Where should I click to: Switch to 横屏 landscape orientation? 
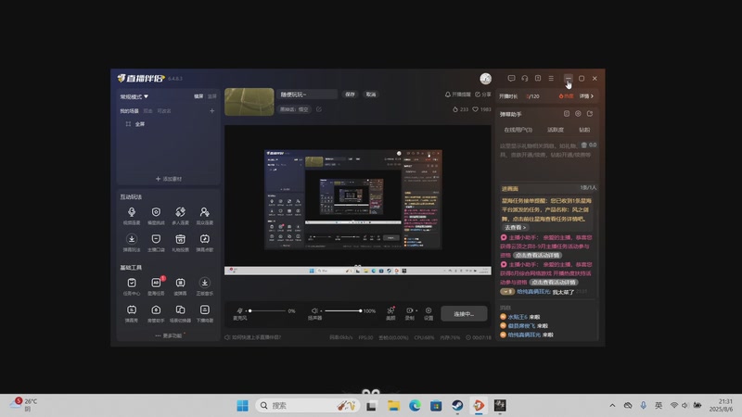tap(198, 96)
